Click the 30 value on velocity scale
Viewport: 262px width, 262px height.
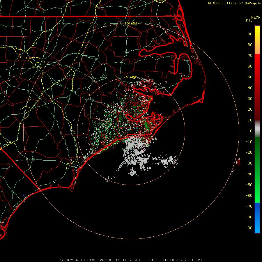point(250,99)
